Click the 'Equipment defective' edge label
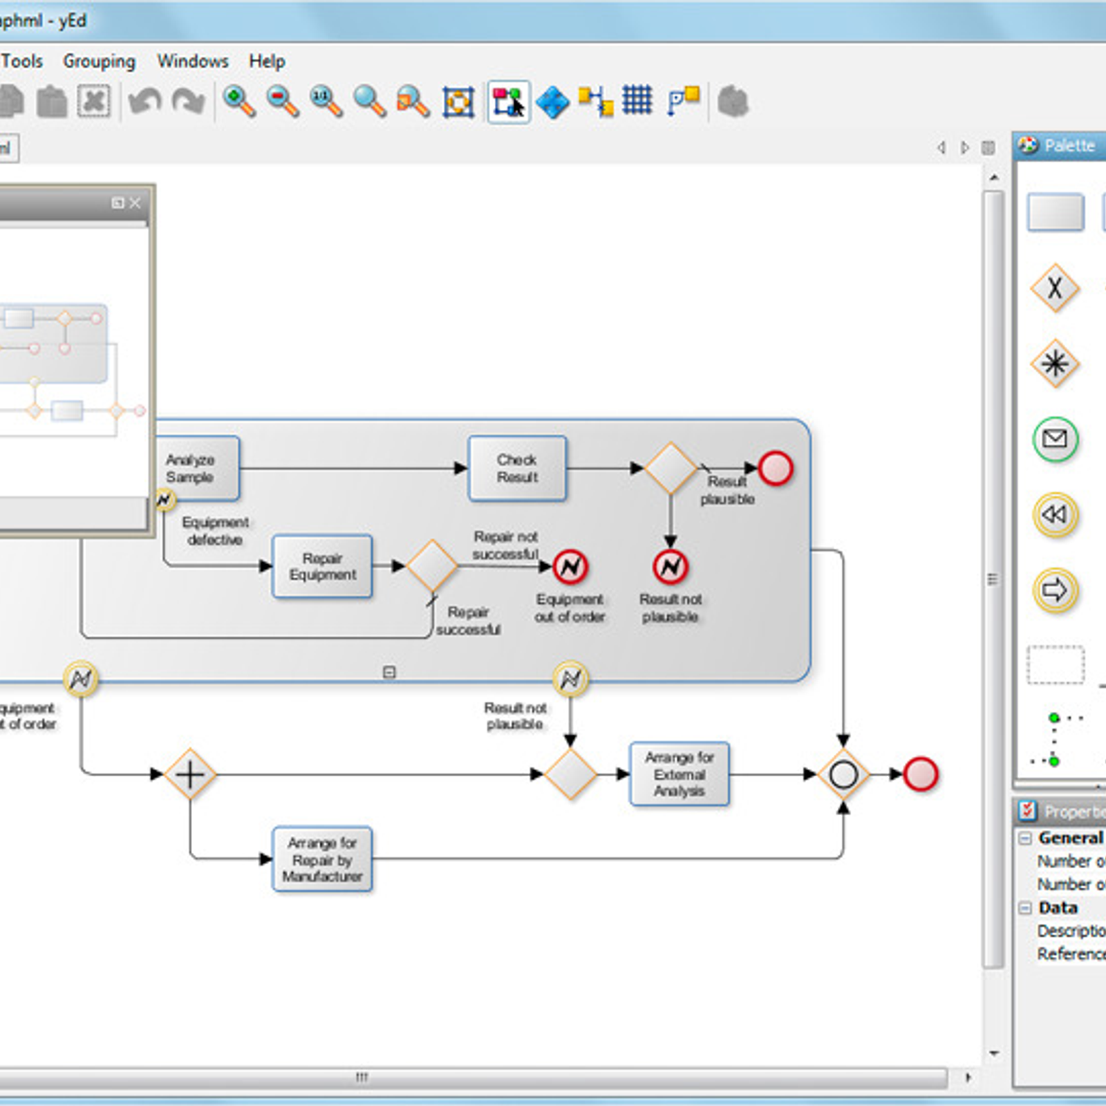Screen dimensions: 1106x1106 tap(215, 531)
